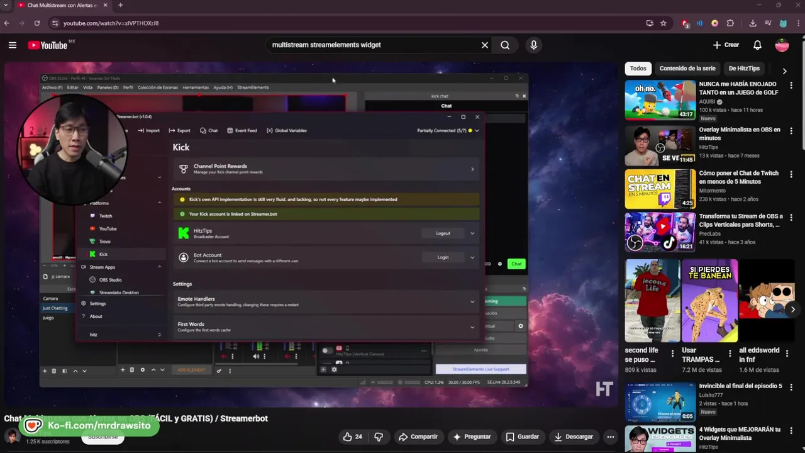Toggle the HitzTips Vertical Canvas switch in OBS
Viewport: 805px width, 453px height.
327,350
